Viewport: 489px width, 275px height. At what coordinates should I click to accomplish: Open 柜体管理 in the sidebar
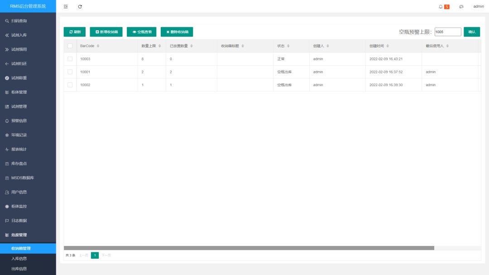(x=28, y=92)
